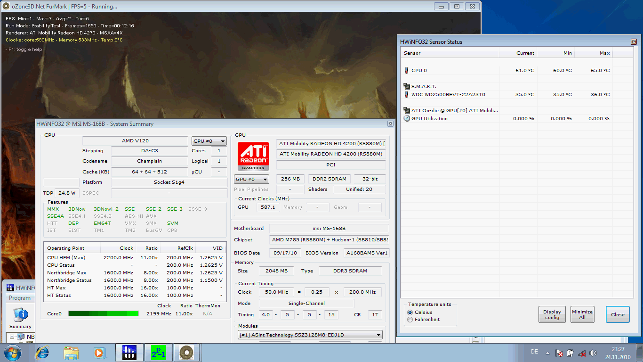This screenshot has width=643, height=362.
Task: Open the Program menu in HWiNFO32
Action: coord(20,298)
